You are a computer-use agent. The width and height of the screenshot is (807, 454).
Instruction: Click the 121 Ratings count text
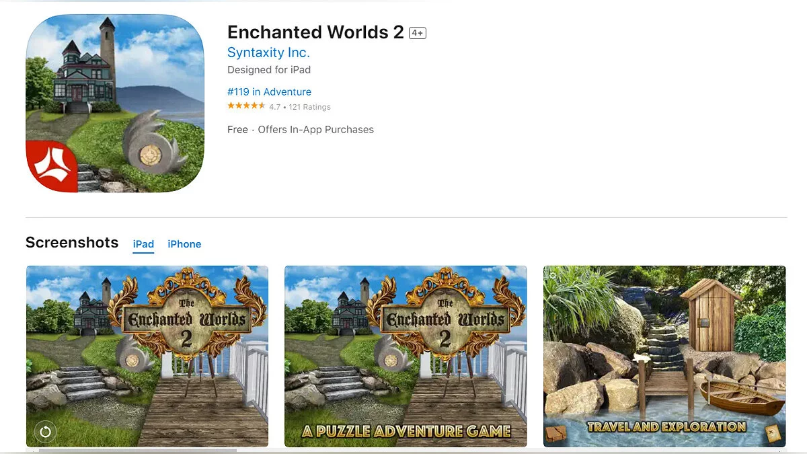point(310,107)
